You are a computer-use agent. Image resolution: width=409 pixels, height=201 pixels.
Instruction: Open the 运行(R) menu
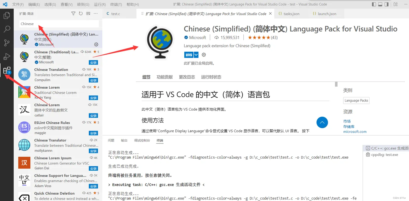[x=100, y=4]
